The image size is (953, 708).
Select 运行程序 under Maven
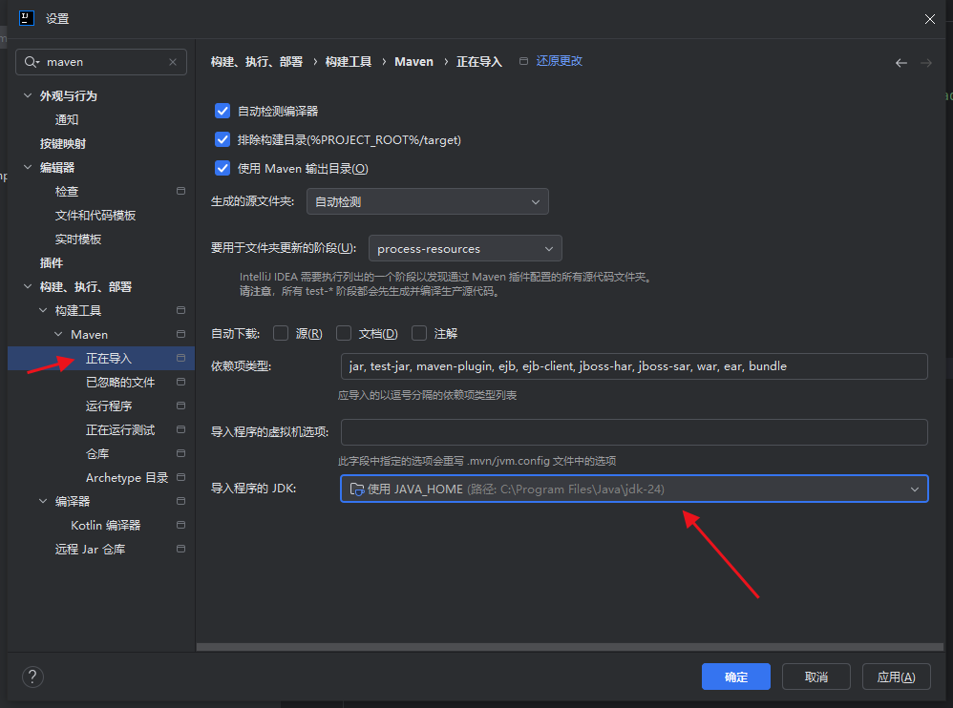click(109, 406)
